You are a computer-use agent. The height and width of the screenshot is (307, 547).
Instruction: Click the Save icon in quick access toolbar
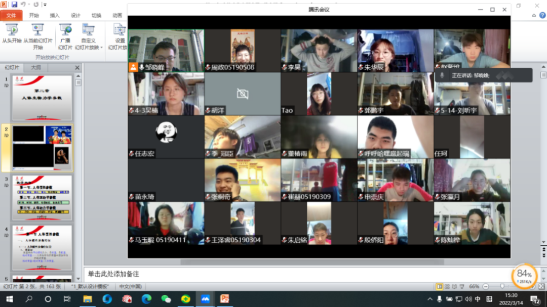pyautogui.click(x=14, y=5)
